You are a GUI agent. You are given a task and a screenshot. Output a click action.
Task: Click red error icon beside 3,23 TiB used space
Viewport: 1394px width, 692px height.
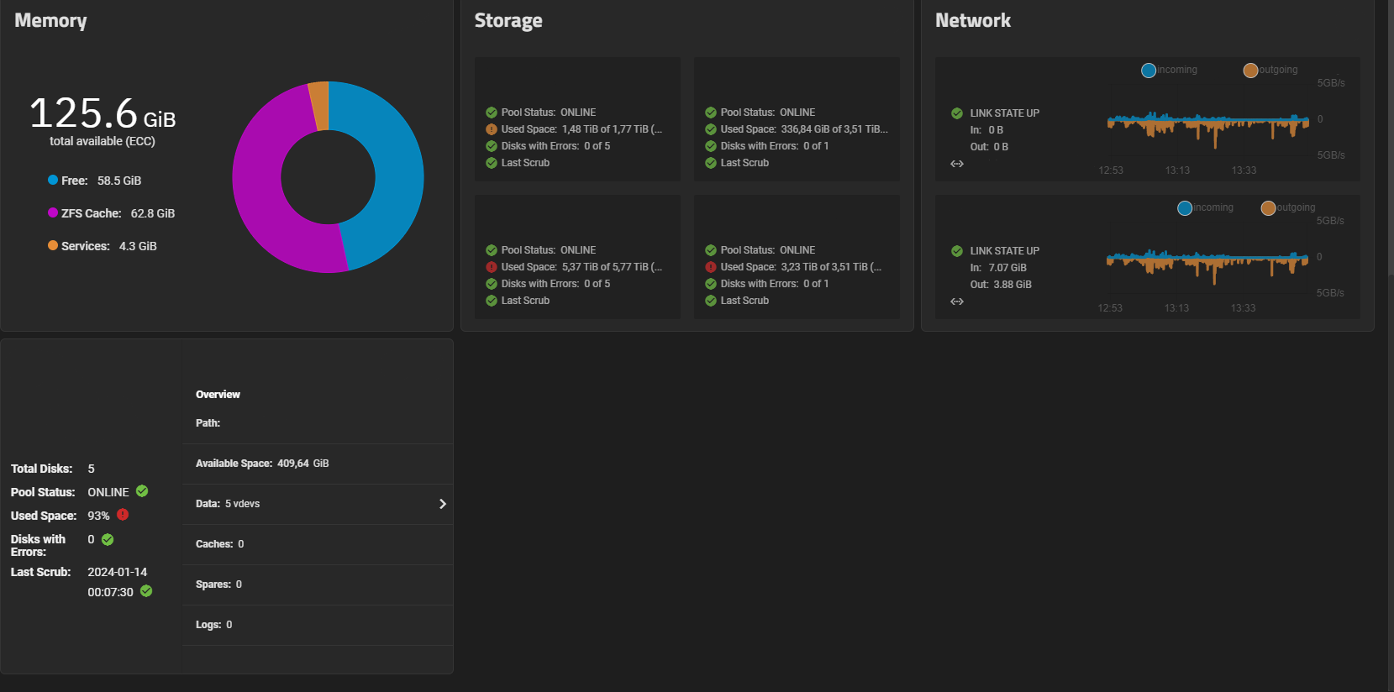click(x=711, y=267)
